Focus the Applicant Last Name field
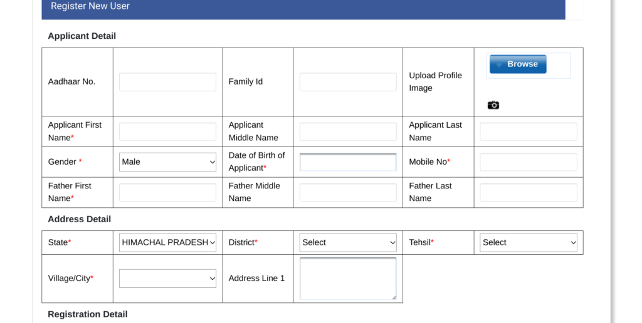 tap(528, 131)
